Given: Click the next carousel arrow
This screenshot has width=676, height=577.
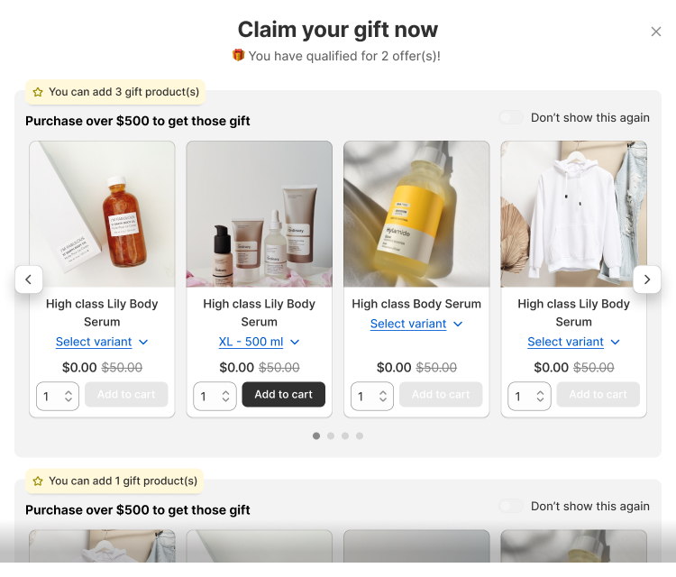Looking at the screenshot, I should [647, 279].
